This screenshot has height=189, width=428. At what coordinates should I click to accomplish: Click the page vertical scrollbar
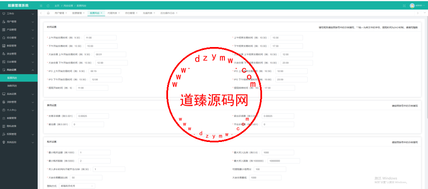[x=427, y=68]
